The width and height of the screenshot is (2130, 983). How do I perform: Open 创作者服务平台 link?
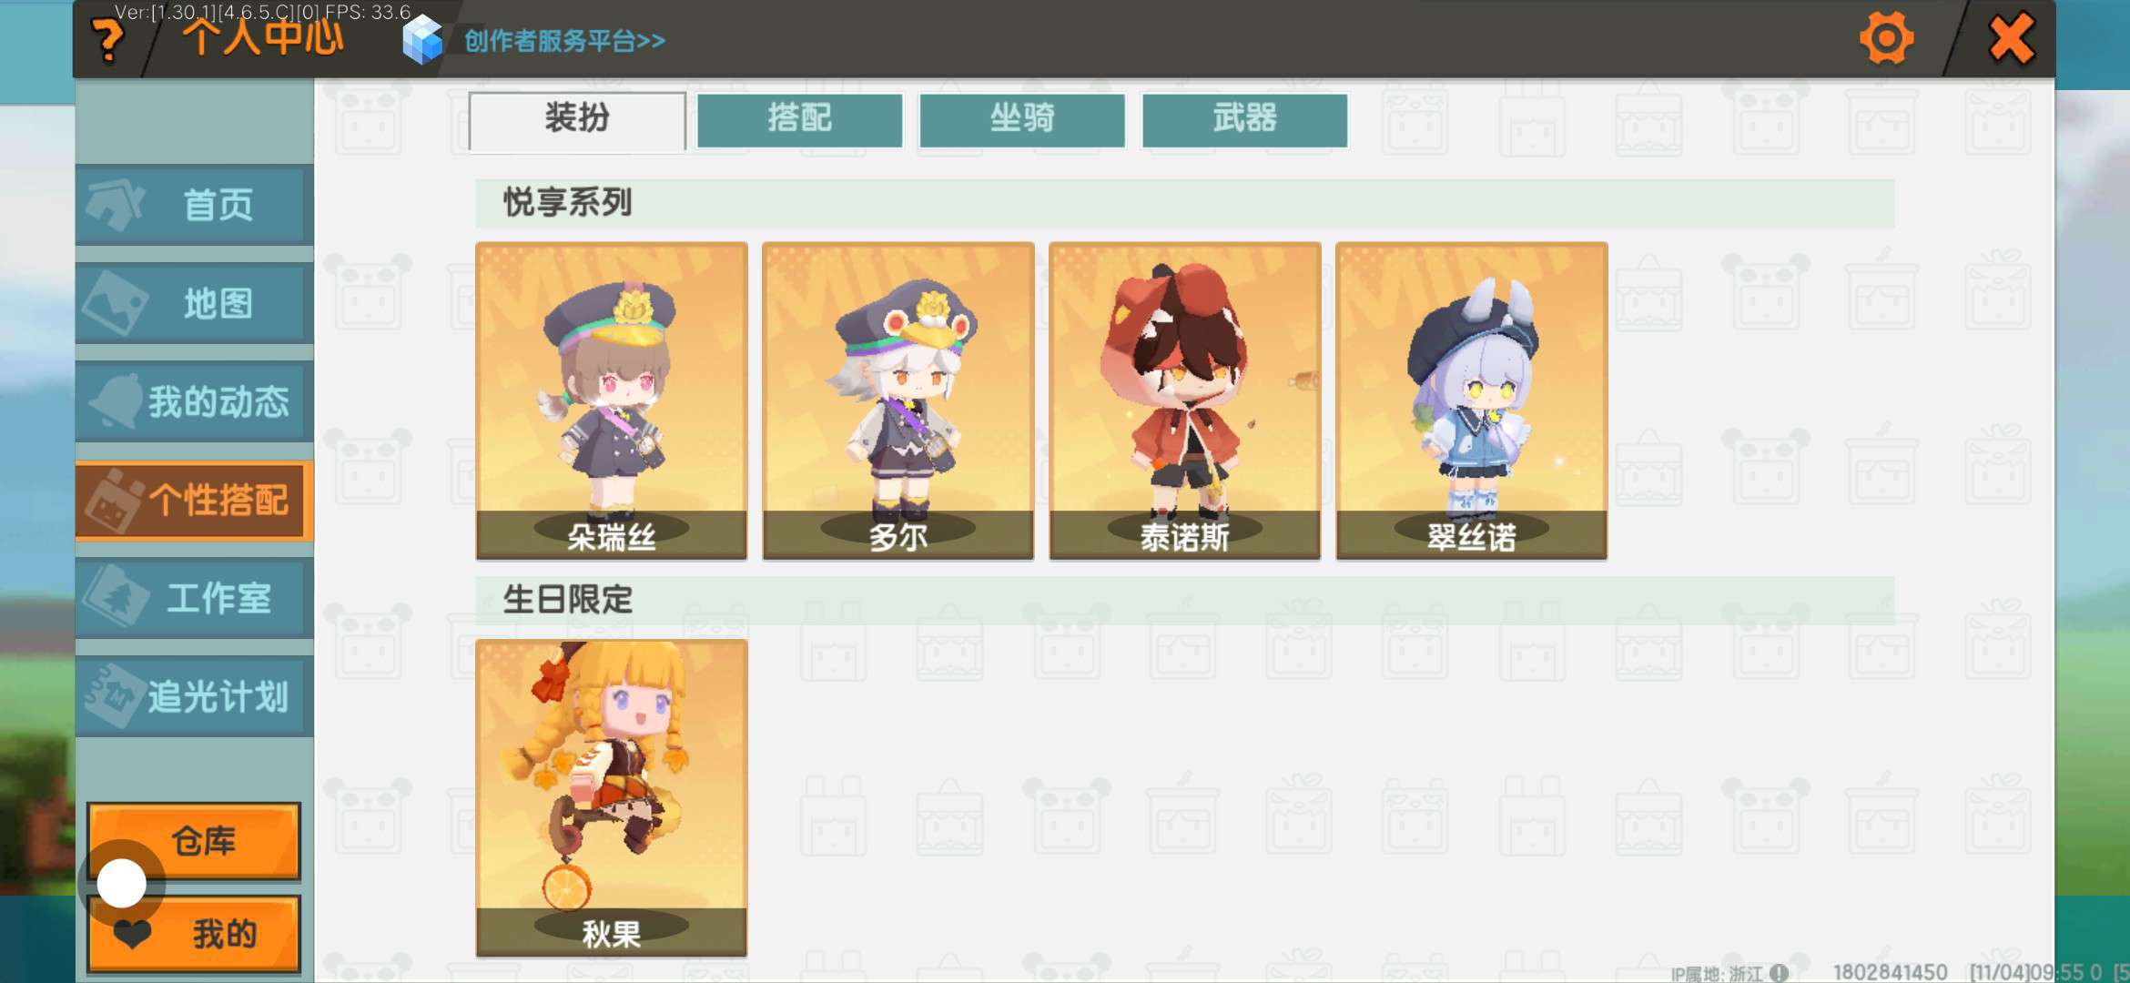tap(564, 41)
